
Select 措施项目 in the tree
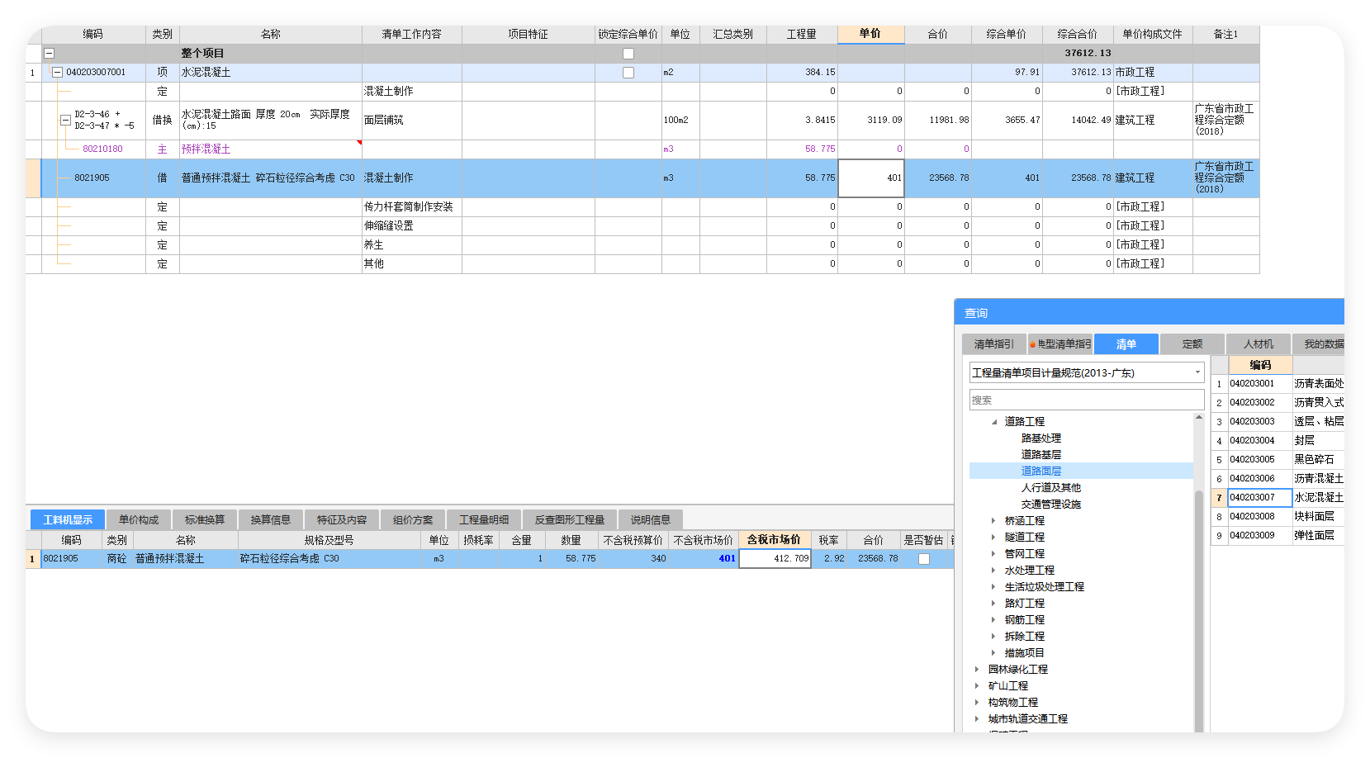(1024, 653)
